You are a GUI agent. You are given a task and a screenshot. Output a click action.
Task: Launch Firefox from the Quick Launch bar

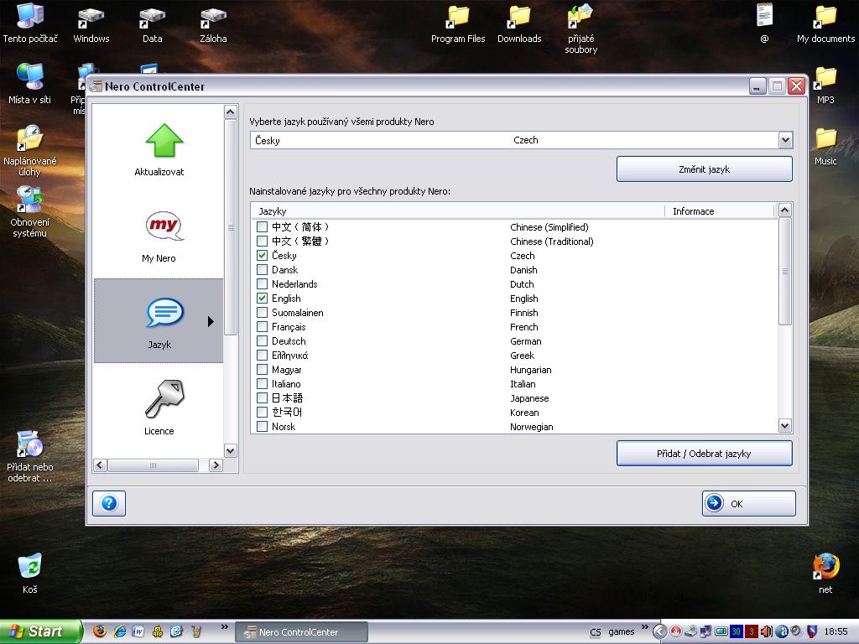(100, 631)
